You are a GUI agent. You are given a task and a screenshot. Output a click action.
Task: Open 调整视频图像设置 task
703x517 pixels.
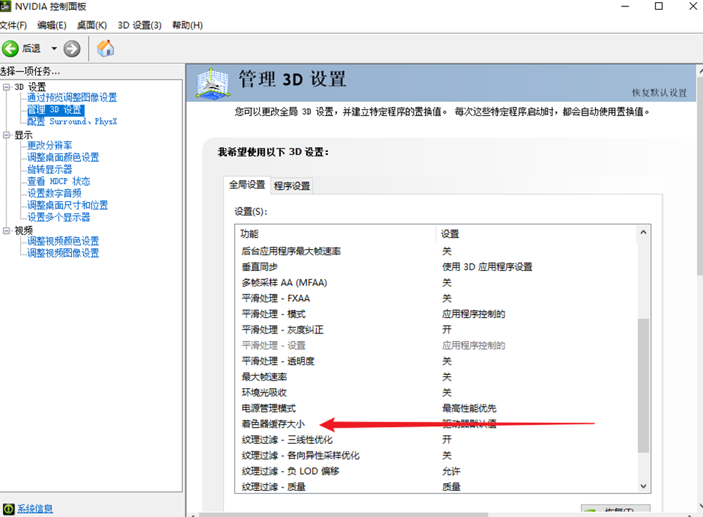63,253
